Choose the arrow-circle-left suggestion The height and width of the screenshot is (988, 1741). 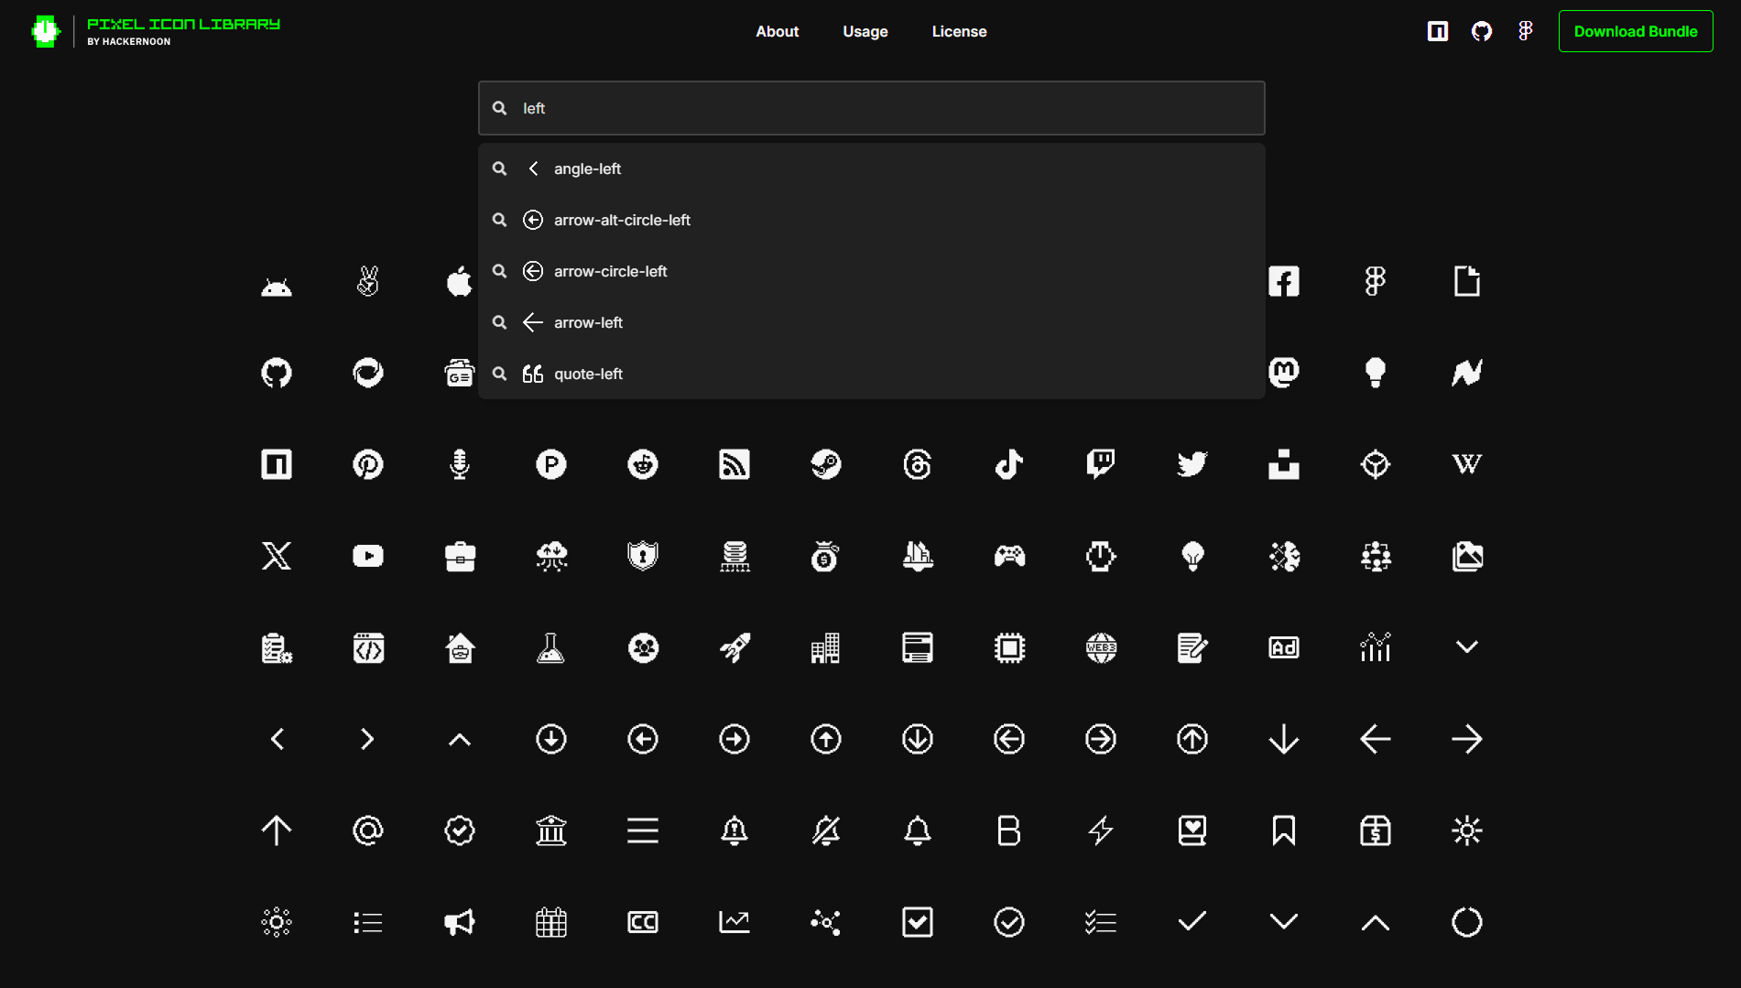(872, 271)
